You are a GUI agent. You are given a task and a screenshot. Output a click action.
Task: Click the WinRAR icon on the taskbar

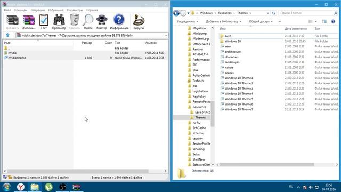pyautogui.click(x=77, y=187)
